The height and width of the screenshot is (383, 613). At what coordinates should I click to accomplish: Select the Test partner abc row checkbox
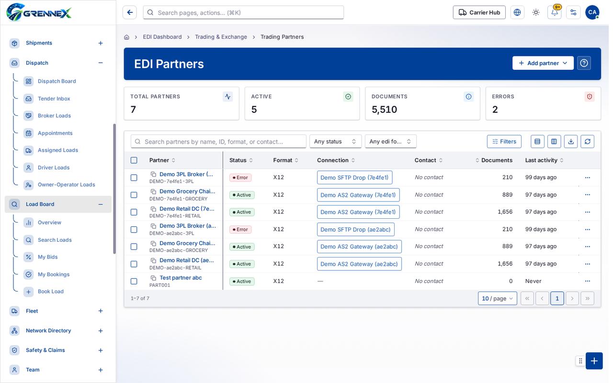click(x=134, y=282)
